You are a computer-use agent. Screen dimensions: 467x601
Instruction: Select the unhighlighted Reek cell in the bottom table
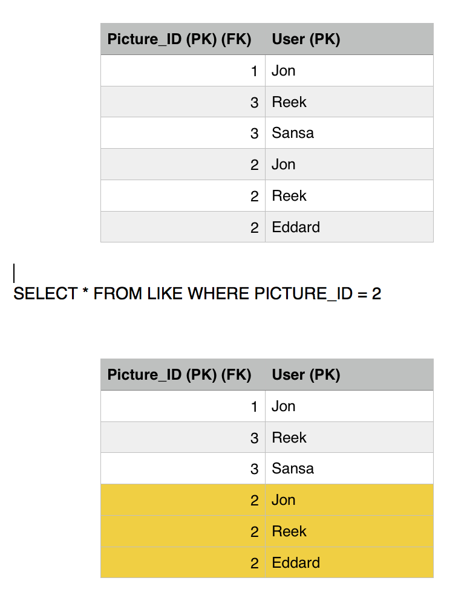289,438
